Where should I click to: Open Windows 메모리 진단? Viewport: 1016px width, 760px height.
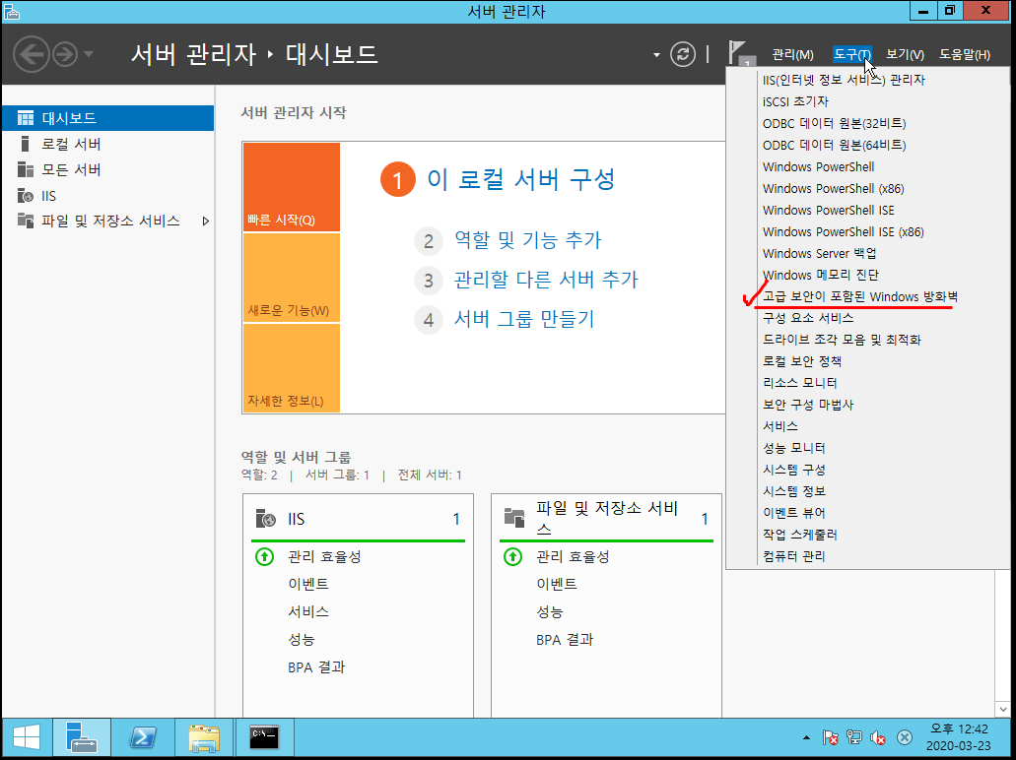(x=820, y=275)
